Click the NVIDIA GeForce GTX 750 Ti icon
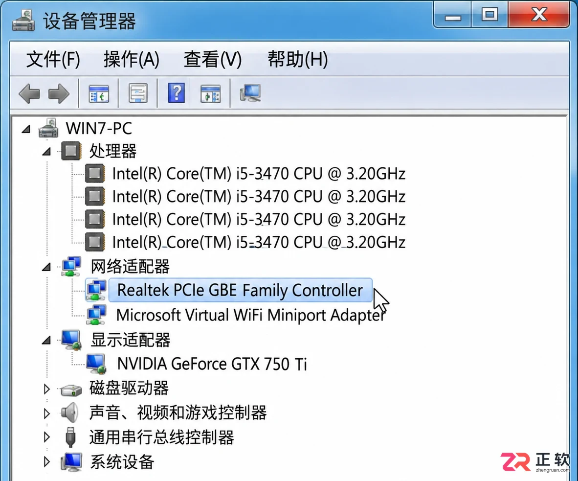Viewport: 578px width, 481px height. (x=97, y=364)
